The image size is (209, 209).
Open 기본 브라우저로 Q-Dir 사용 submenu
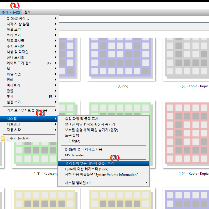point(29,110)
